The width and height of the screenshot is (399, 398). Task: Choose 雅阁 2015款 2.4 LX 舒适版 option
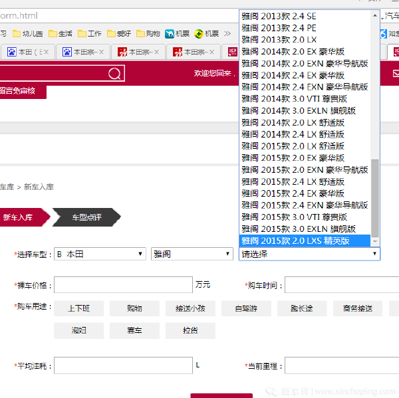(305, 181)
